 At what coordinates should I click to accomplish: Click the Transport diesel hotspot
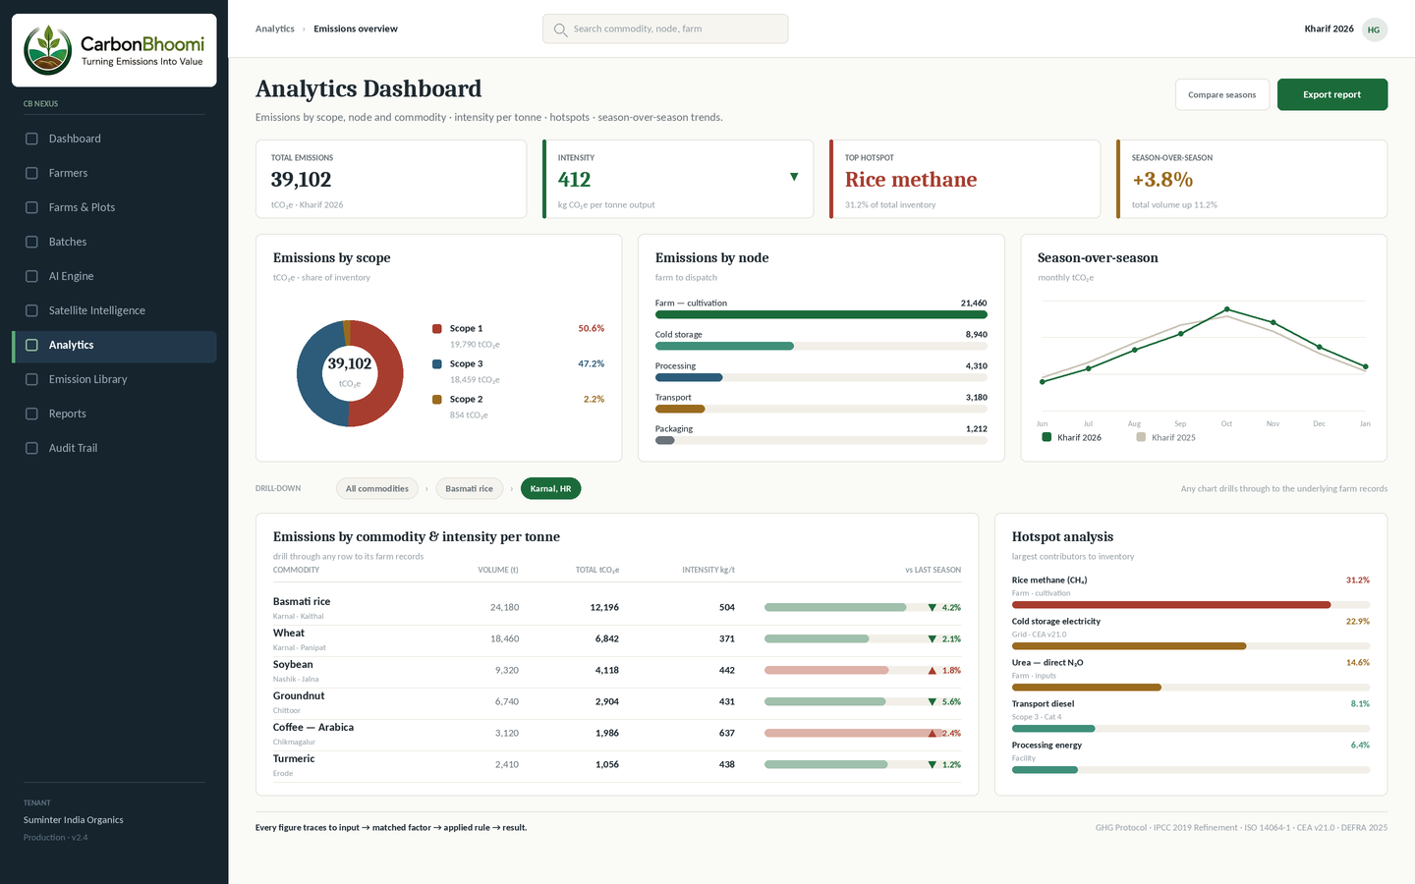(1191, 716)
